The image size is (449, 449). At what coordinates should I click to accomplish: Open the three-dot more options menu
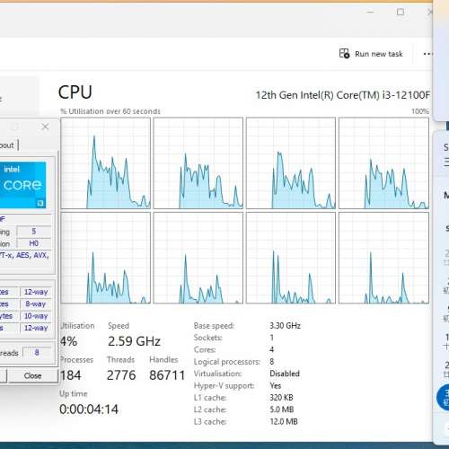coord(427,54)
